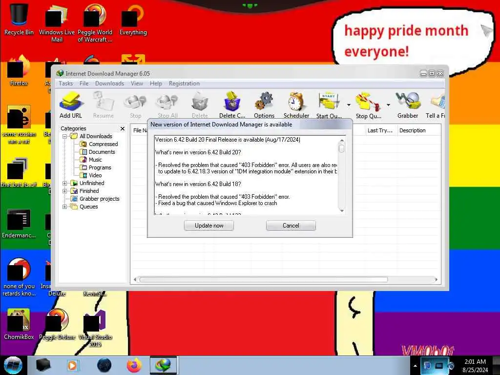Screen dimensions: 500x375
Task: Click the Stop All toolbar icon
Action: pyautogui.click(x=167, y=104)
